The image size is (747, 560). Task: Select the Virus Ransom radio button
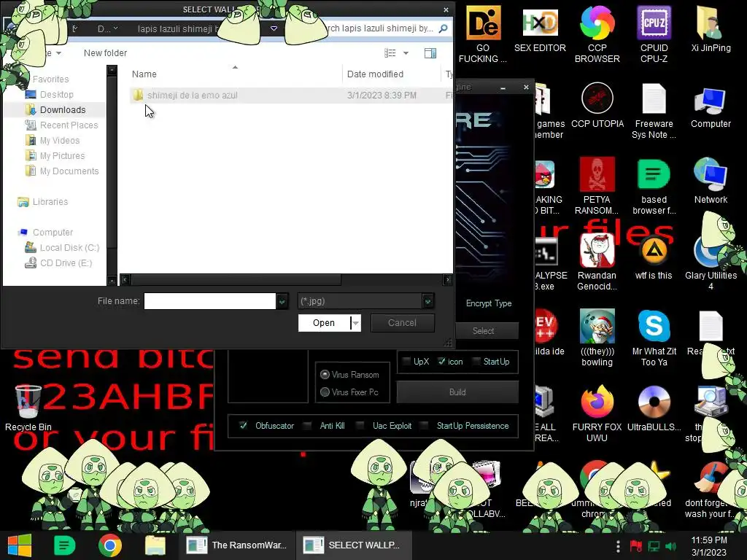coord(325,375)
